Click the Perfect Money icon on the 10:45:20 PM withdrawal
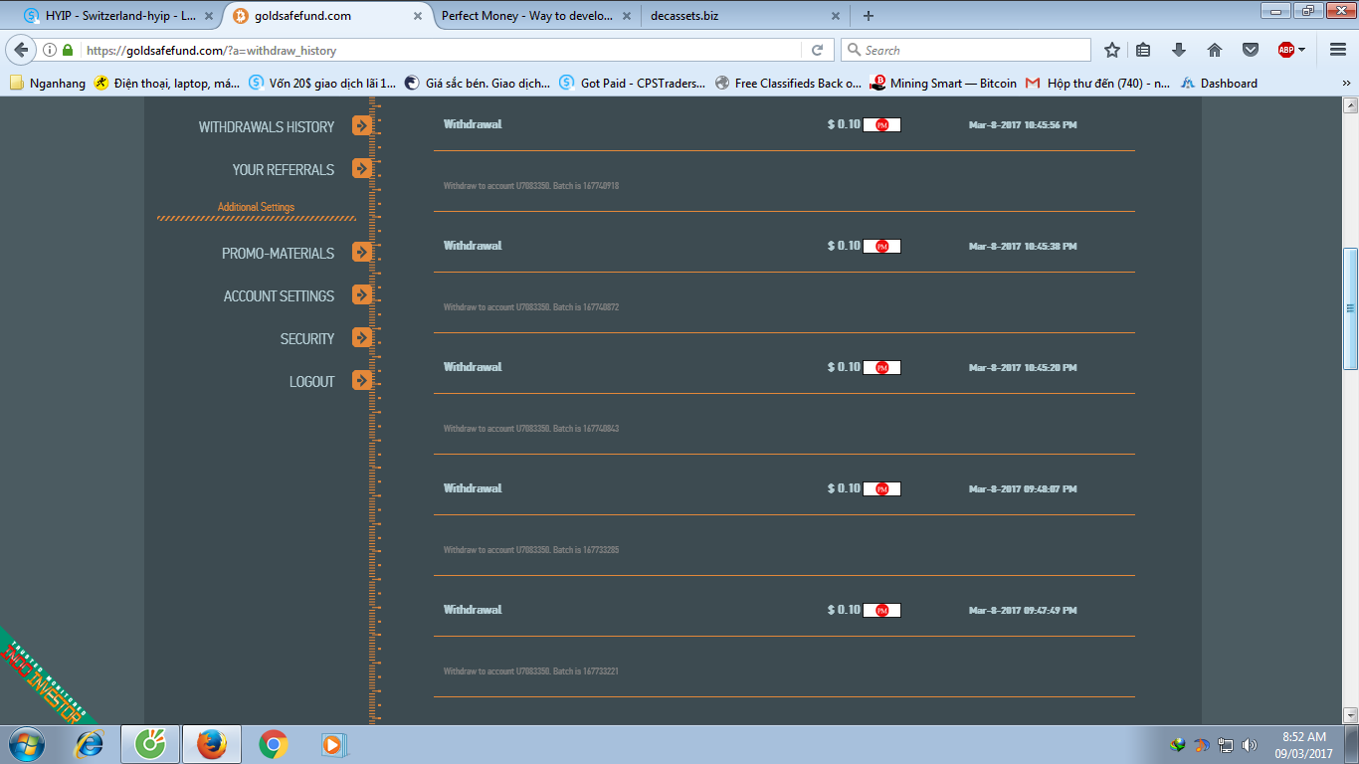The image size is (1359, 764). point(881,368)
